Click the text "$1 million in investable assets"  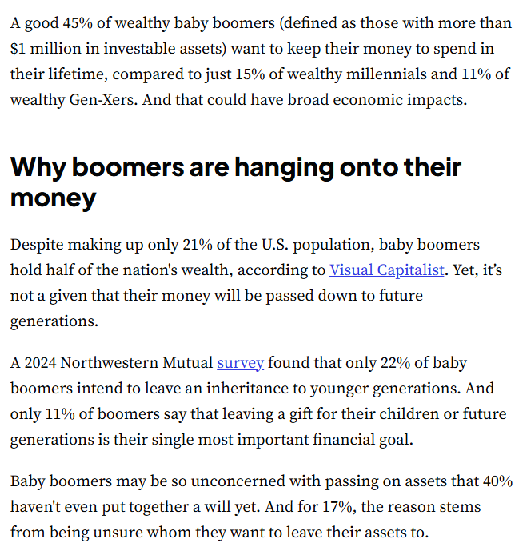click(x=116, y=49)
